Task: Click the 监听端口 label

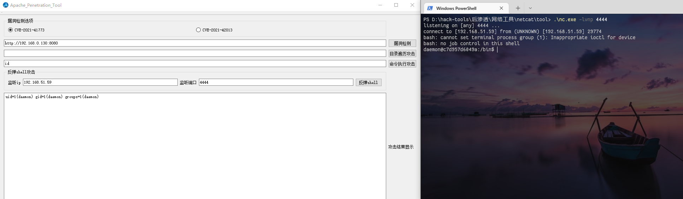Action: coord(188,83)
